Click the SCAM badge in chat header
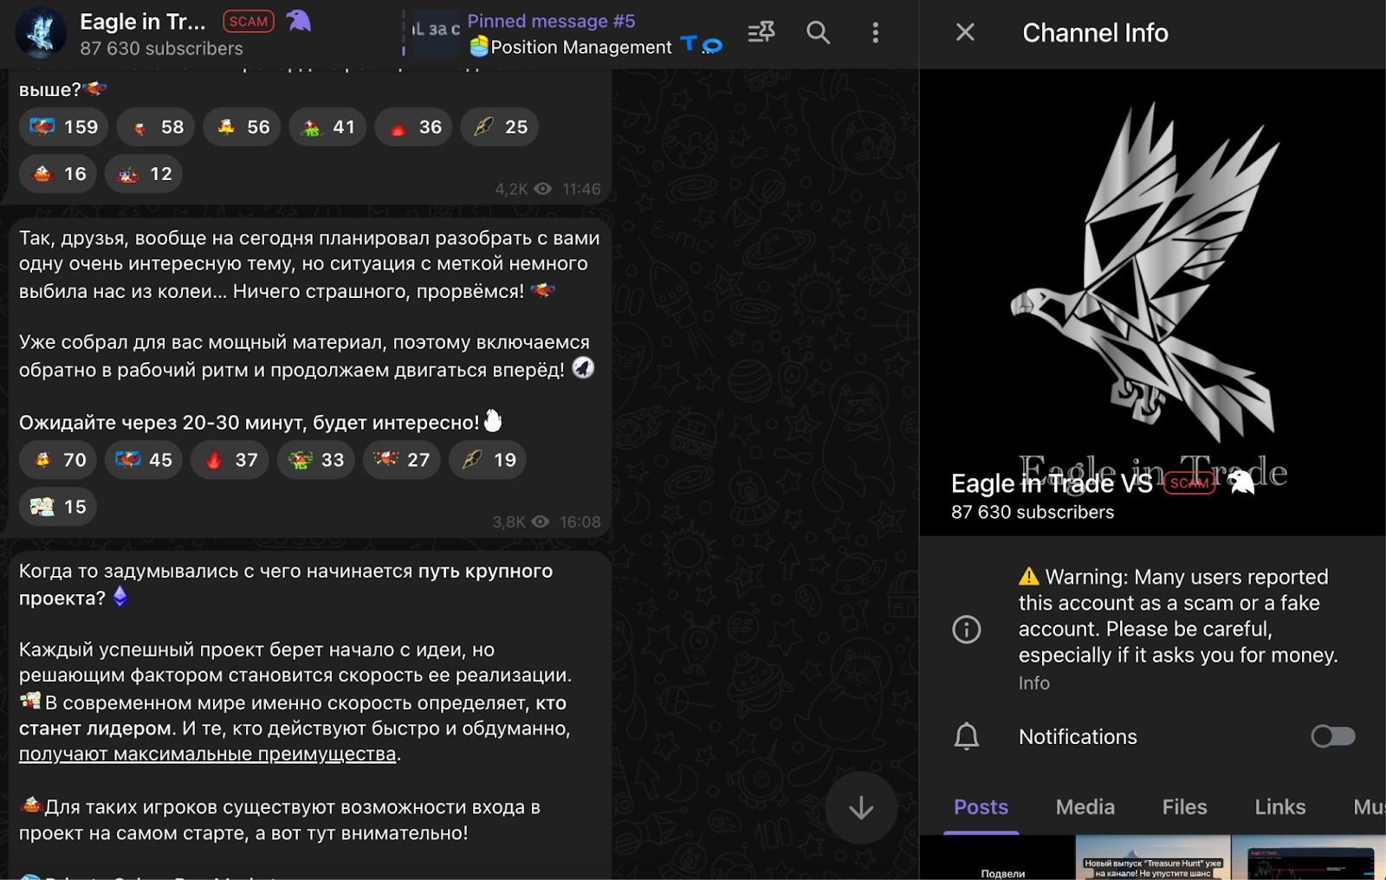1386x880 pixels. (249, 21)
